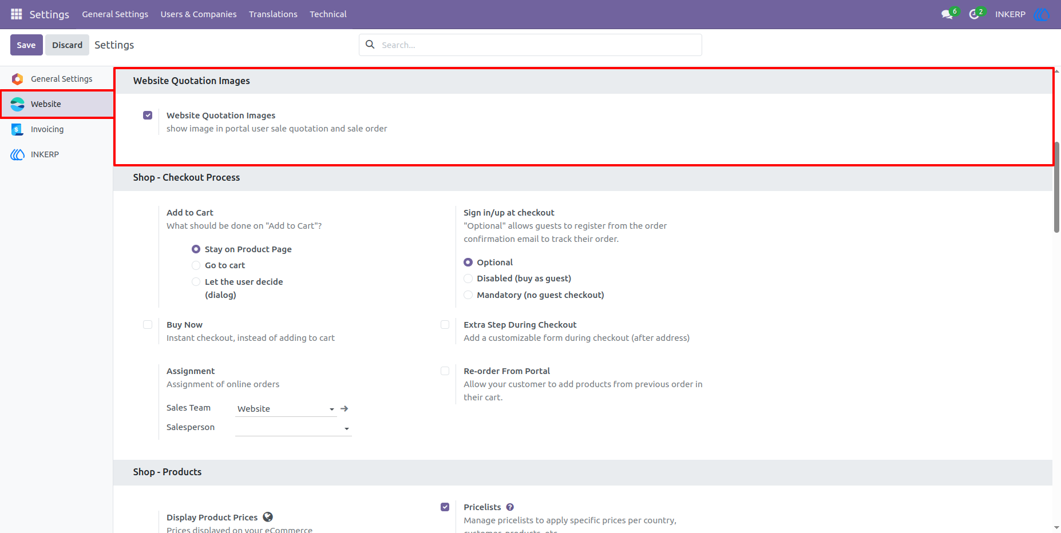
Task: Click the INKERP avatar logo in the header
Action: 1042,14
